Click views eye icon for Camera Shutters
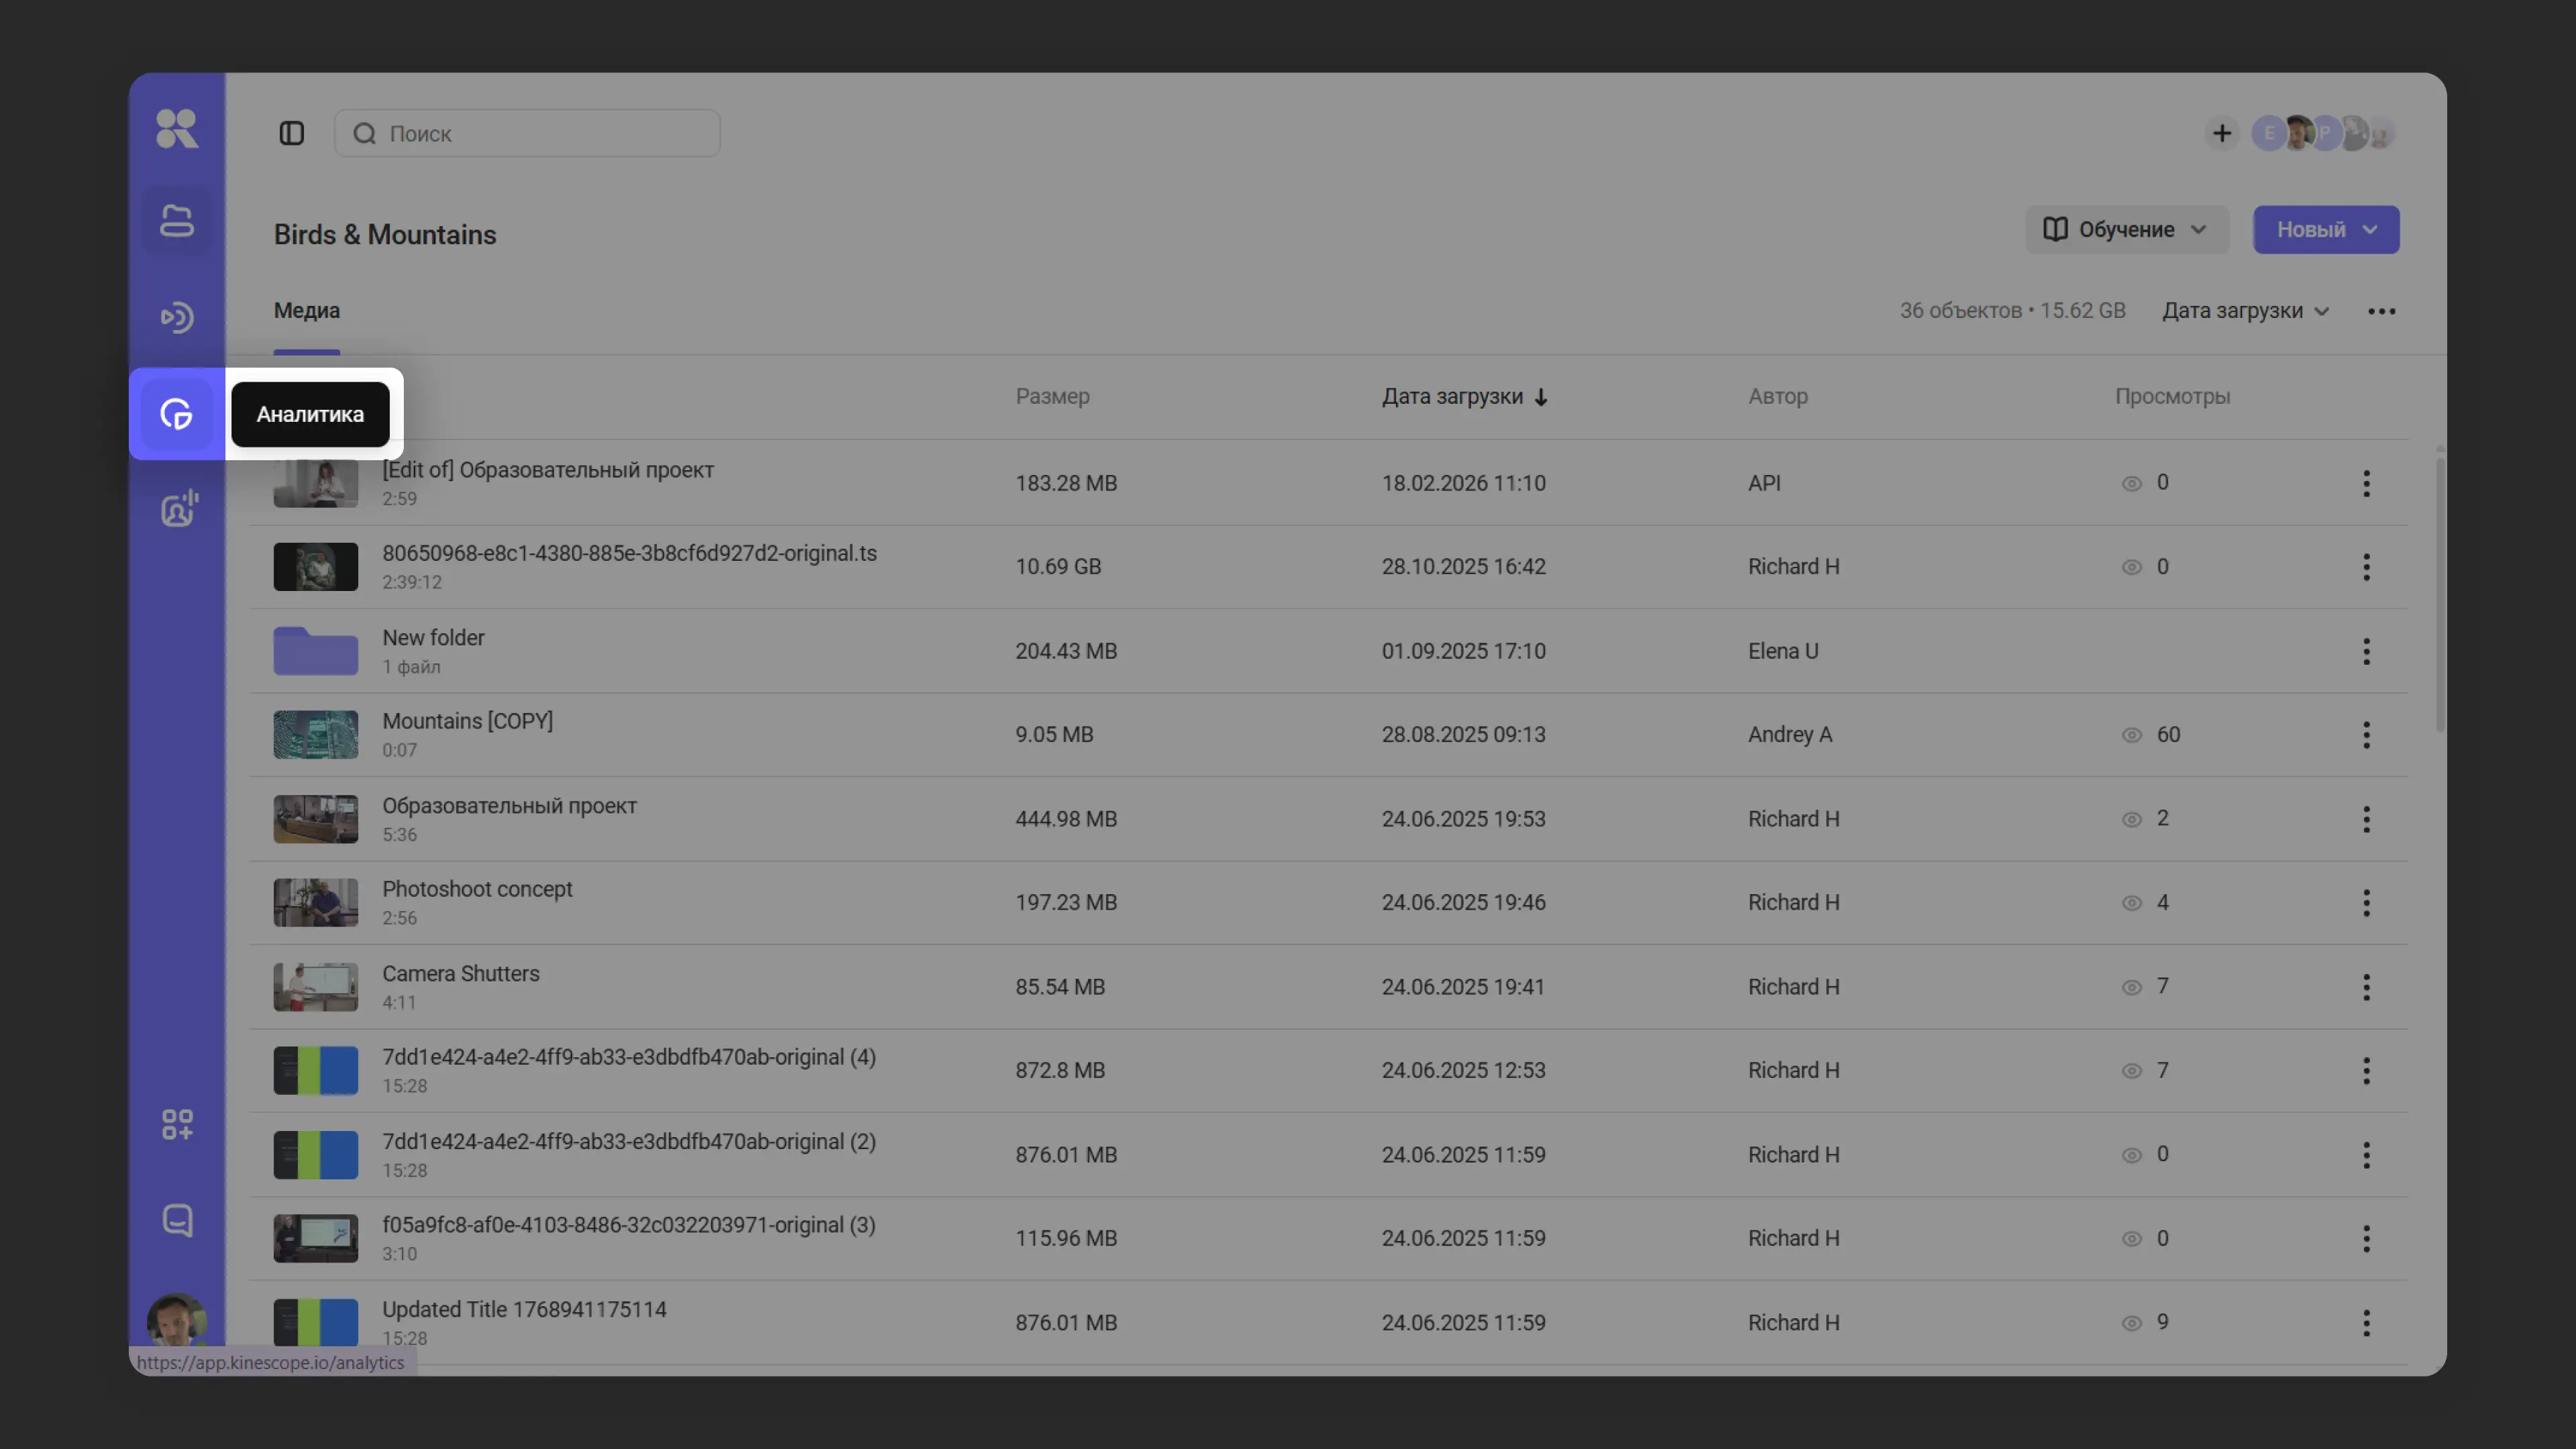Image resolution: width=2576 pixels, height=1449 pixels. pyautogui.click(x=2131, y=987)
